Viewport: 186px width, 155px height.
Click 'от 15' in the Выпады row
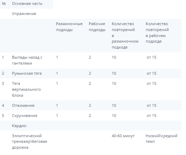pos(151,57)
